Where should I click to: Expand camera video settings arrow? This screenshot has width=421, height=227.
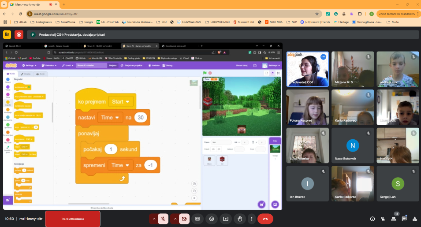point(175,219)
